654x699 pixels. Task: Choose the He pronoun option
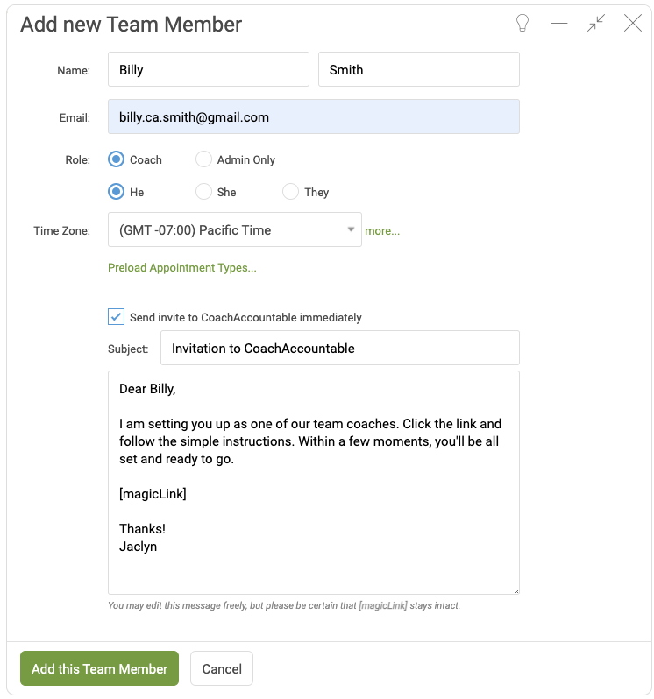coord(116,192)
